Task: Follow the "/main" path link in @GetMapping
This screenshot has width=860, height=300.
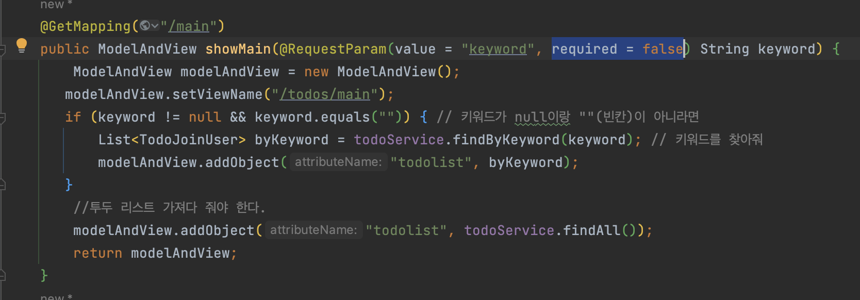Action: tap(189, 26)
